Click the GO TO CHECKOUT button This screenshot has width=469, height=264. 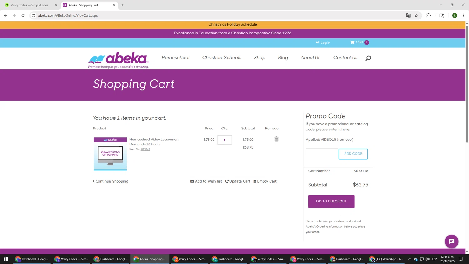pyautogui.click(x=331, y=201)
